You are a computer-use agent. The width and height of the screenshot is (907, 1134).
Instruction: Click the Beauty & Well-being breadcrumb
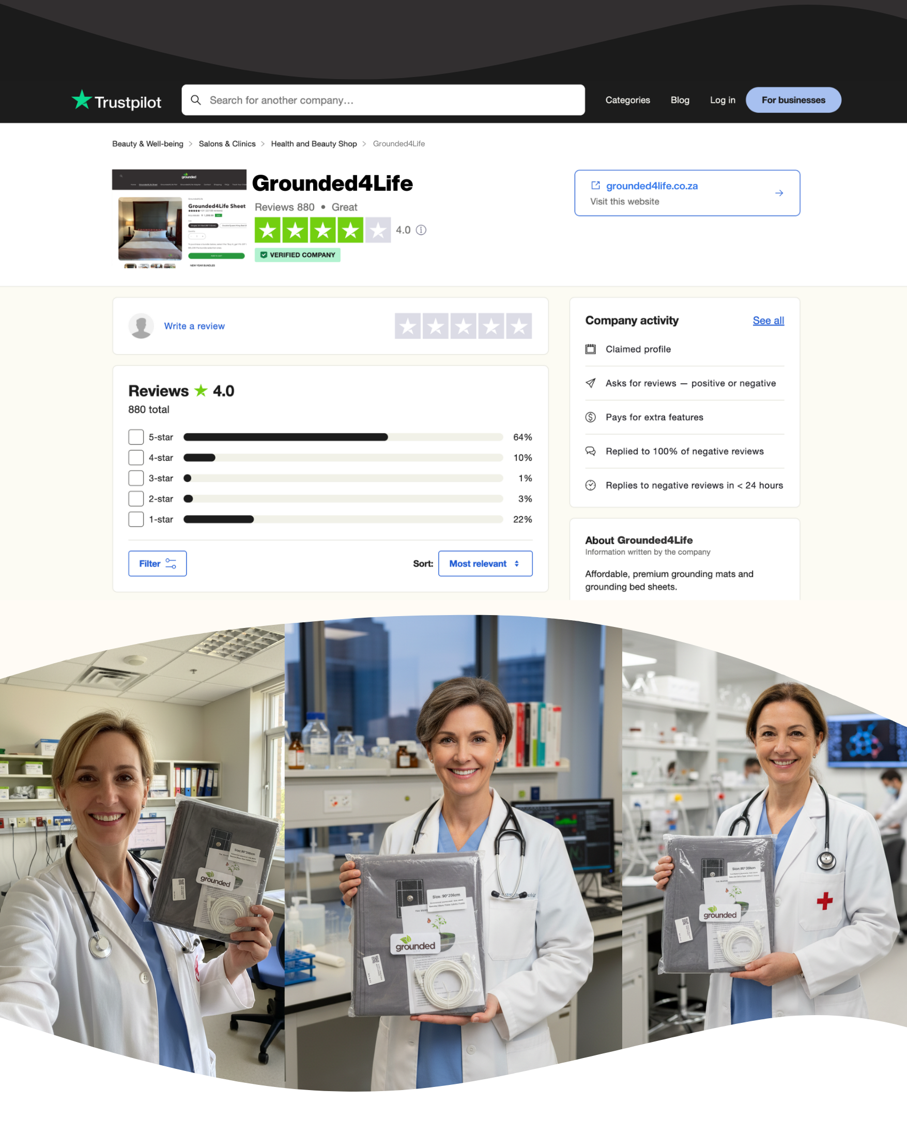pyautogui.click(x=148, y=144)
